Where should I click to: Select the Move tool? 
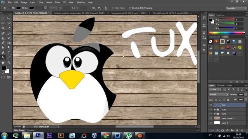pos(9,19)
